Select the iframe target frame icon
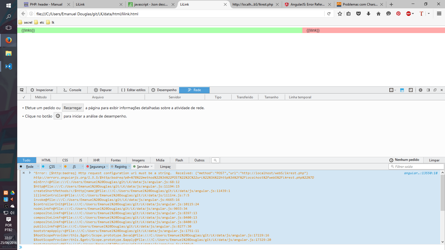The height and width of the screenshot is (250, 445). pos(391,90)
